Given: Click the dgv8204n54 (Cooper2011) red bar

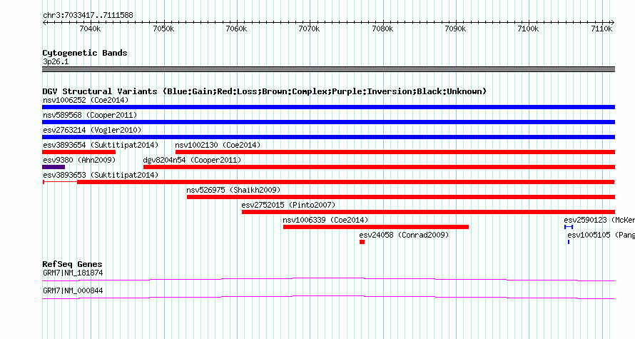Looking at the screenshot, I should (379, 167).
